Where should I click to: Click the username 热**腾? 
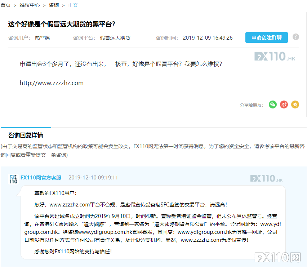pyautogui.click(x=43, y=38)
